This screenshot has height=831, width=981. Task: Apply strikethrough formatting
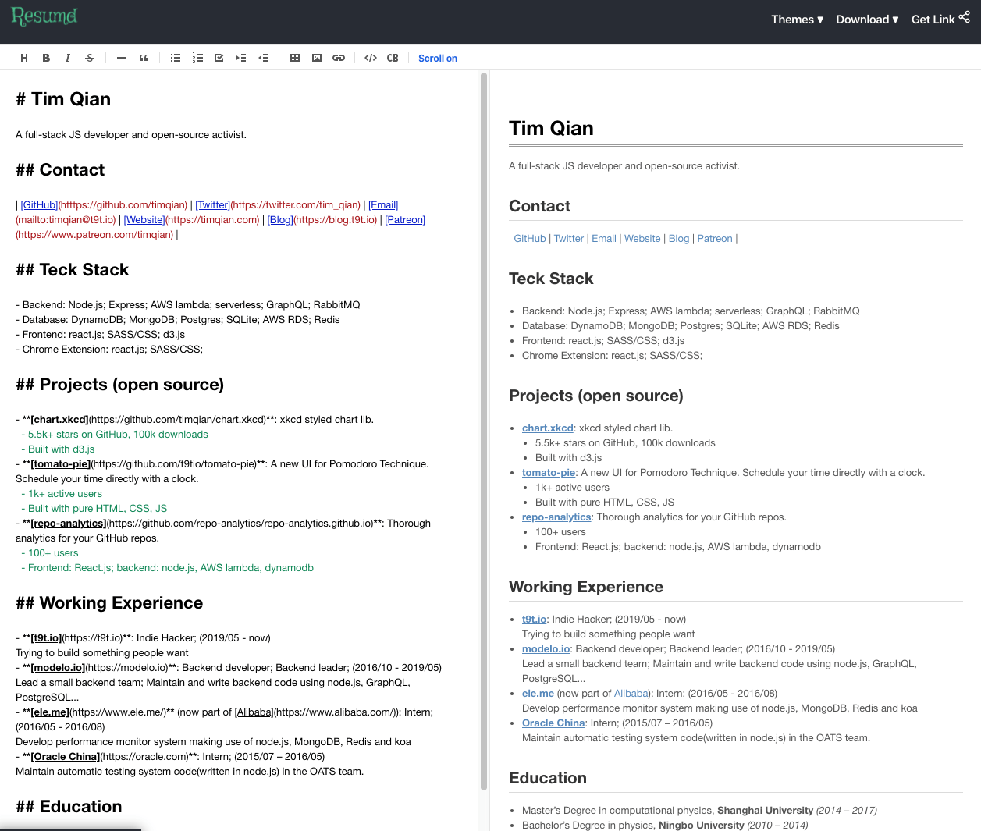point(90,58)
